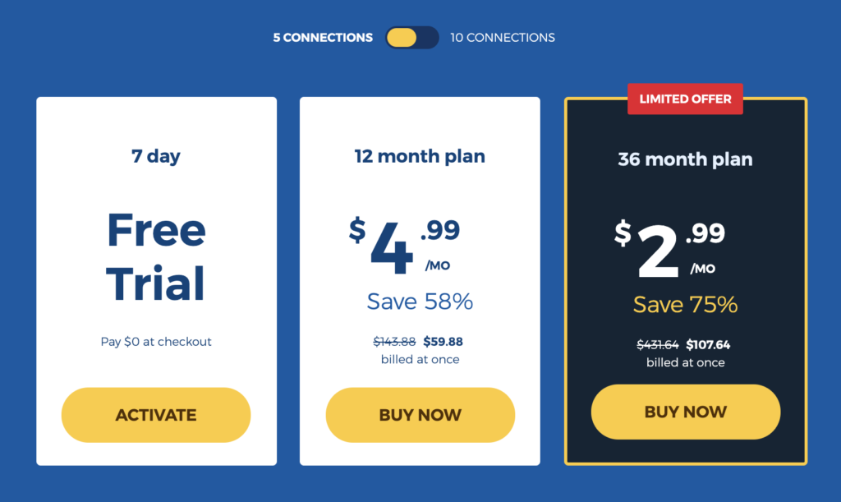Click the Save 58% text
Image resolution: width=841 pixels, height=502 pixels.
(x=420, y=301)
